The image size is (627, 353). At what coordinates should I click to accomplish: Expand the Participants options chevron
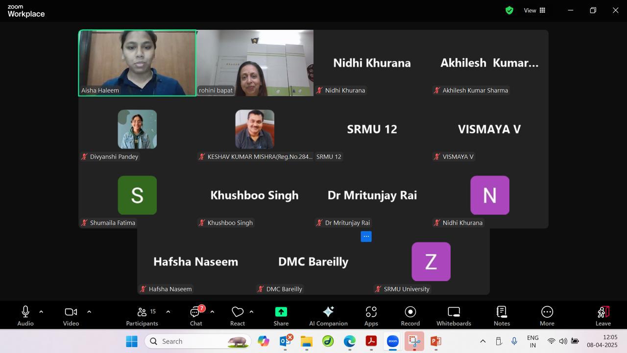tap(168, 312)
